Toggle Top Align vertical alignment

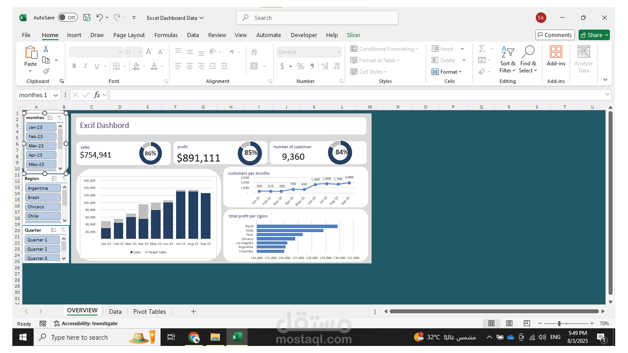tap(178, 52)
